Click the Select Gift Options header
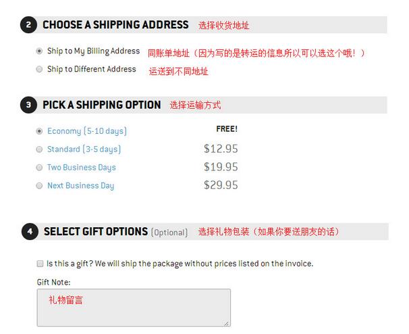 [x=96, y=231]
